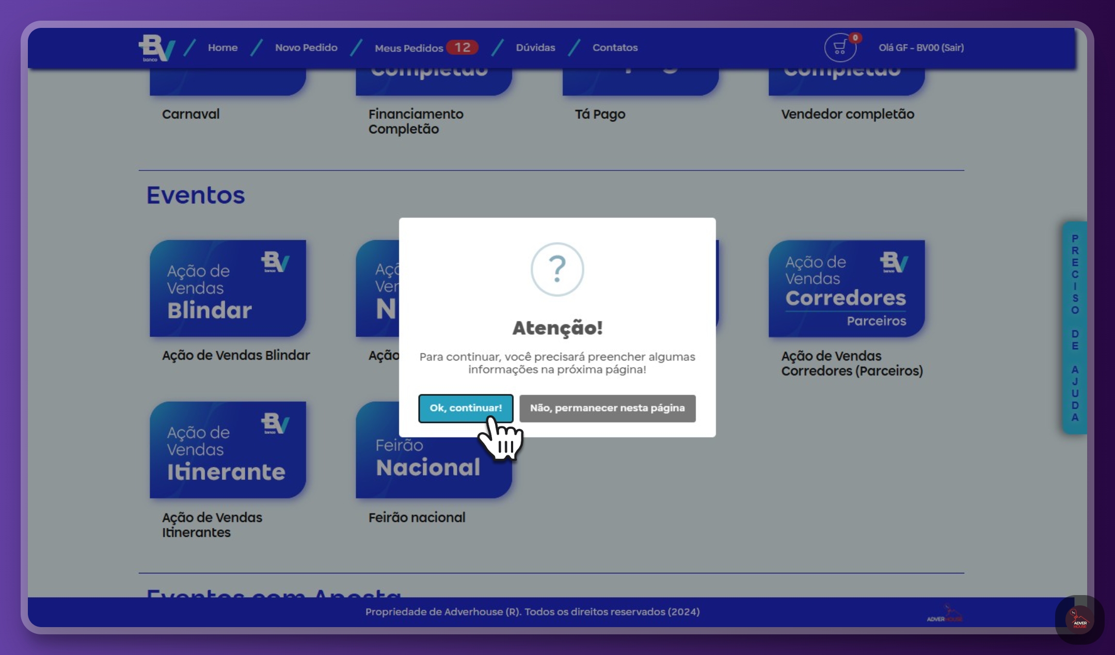
Task: Open the Preciso de Ajuda side tab
Action: (x=1075, y=327)
